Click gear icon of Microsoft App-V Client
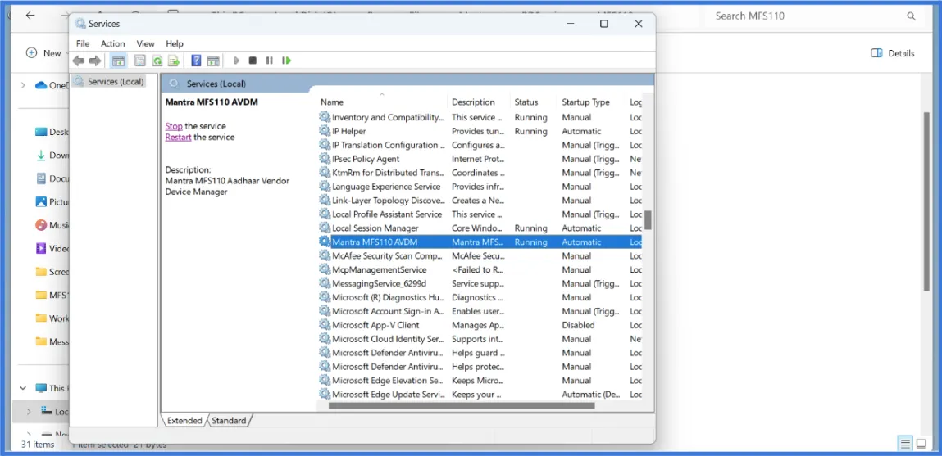The height and width of the screenshot is (456, 942). [325, 324]
